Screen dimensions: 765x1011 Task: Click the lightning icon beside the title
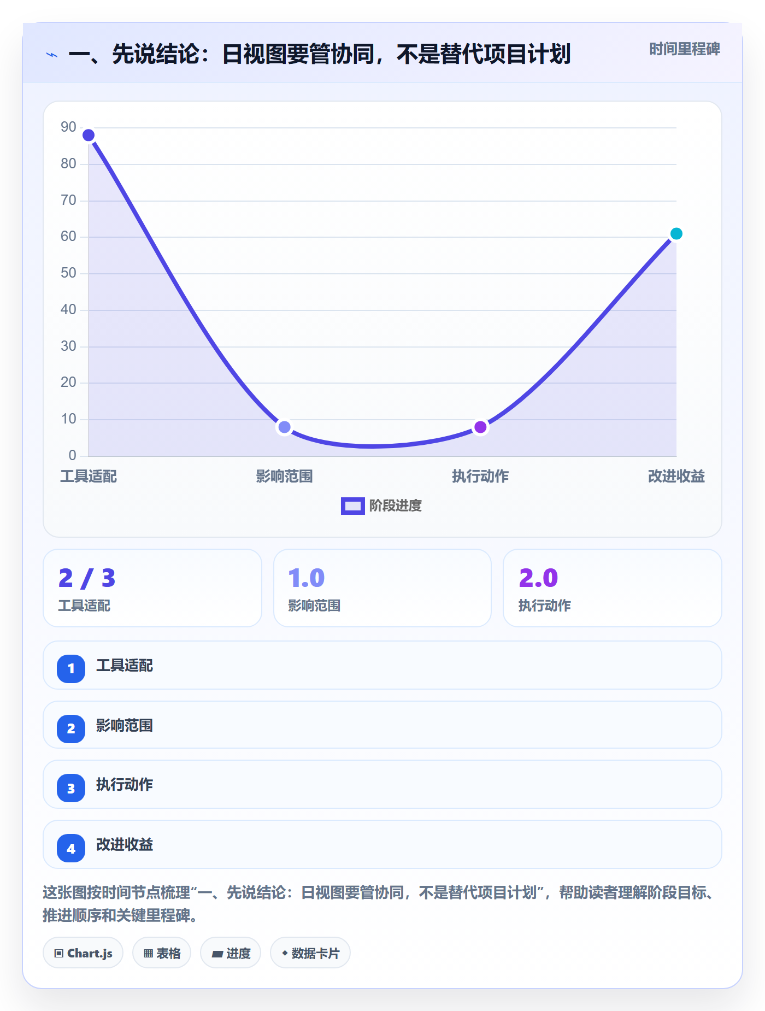pyautogui.click(x=52, y=55)
